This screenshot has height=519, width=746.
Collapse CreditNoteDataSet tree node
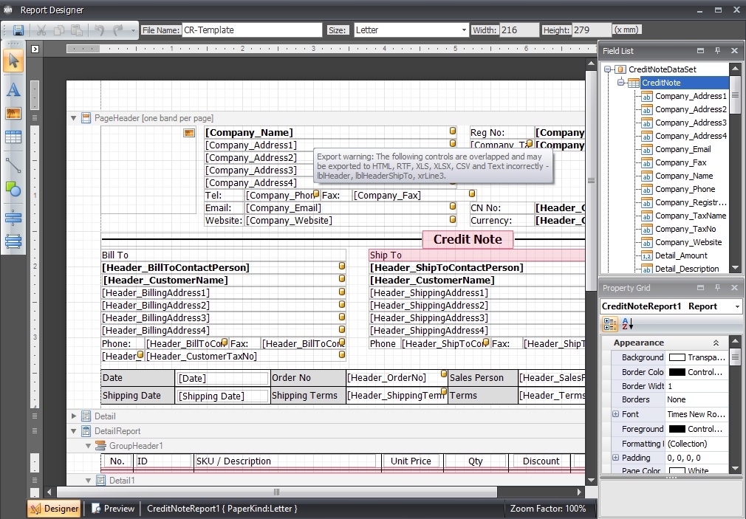[x=608, y=69]
